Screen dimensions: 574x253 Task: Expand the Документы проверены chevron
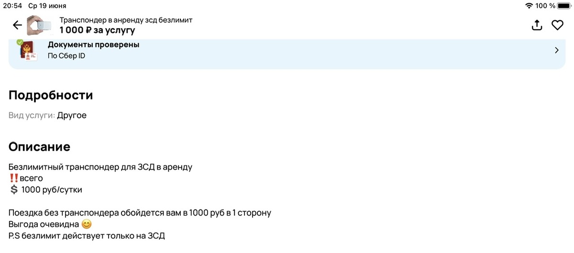(x=556, y=50)
